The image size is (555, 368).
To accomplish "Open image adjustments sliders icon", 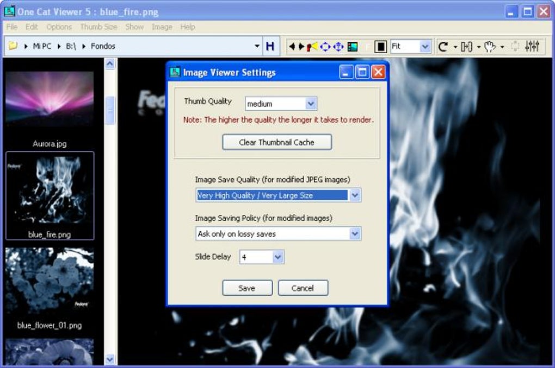I will tap(533, 46).
